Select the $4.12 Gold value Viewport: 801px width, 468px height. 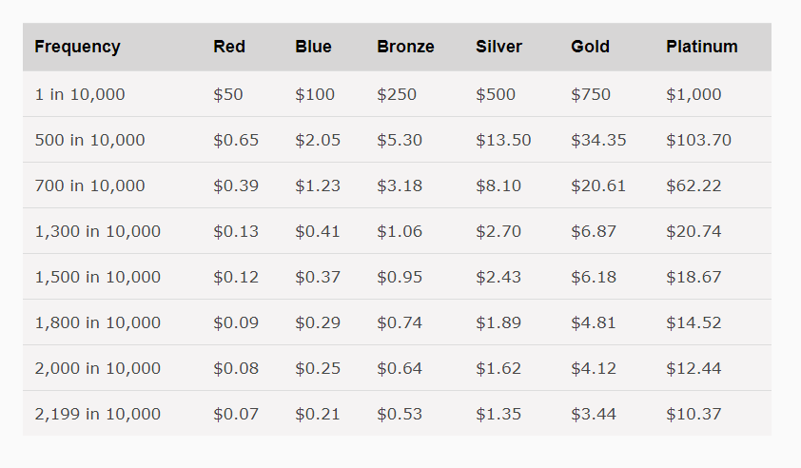tap(594, 369)
